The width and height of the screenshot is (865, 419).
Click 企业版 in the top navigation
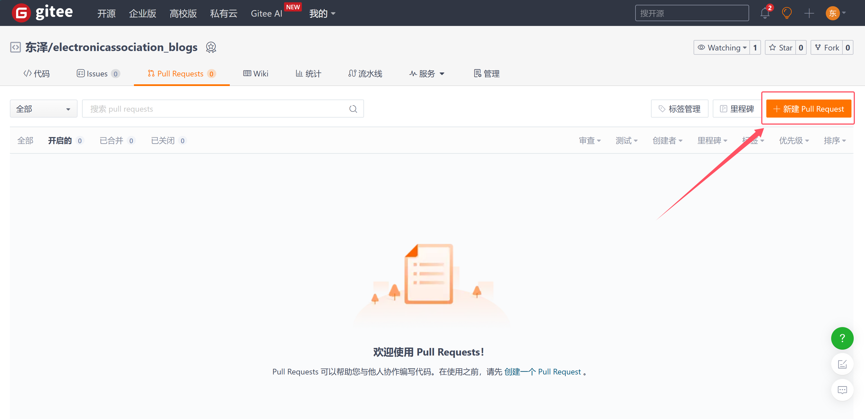click(x=142, y=14)
